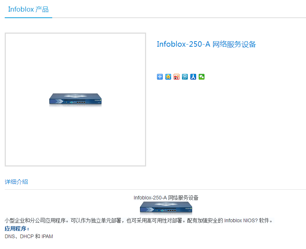This screenshot has width=306, height=249.
Task: Share to Qzone via yellow star icon
Action: click(168, 77)
